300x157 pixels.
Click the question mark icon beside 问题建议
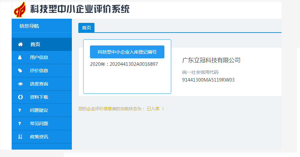click(x=20, y=110)
